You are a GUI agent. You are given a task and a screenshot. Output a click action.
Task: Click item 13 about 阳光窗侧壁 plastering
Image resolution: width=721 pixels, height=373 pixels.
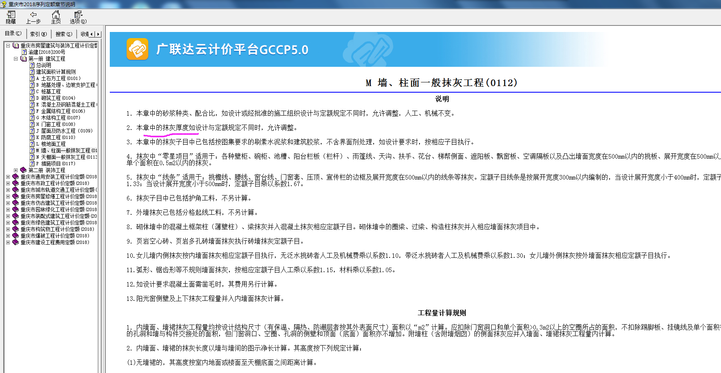(205, 298)
